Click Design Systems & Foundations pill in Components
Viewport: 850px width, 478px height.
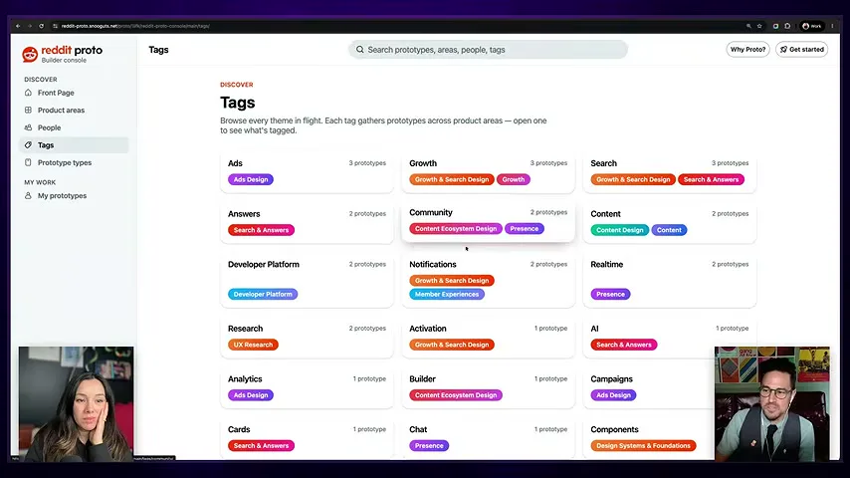pyautogui.click(x=643, y=445)
